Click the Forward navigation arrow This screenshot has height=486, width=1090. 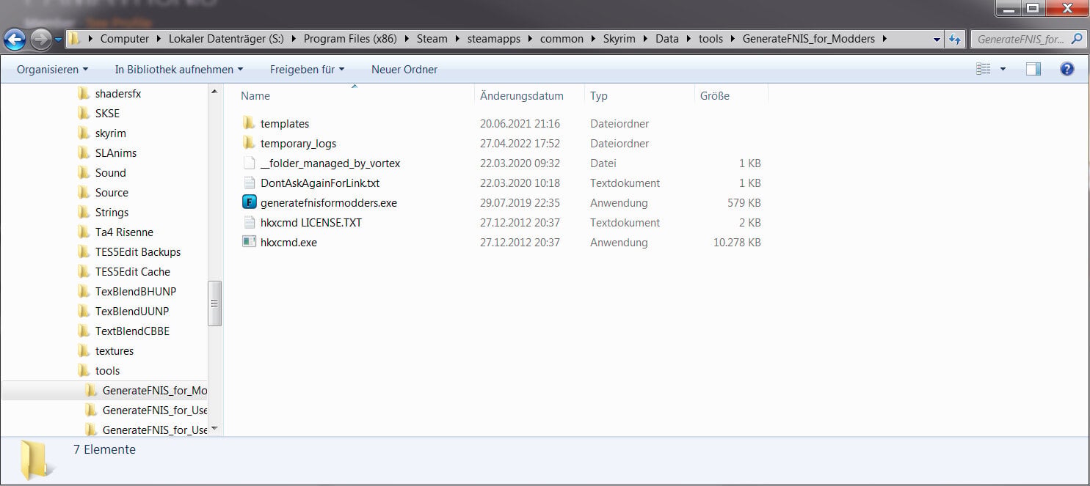pos(40,39)
